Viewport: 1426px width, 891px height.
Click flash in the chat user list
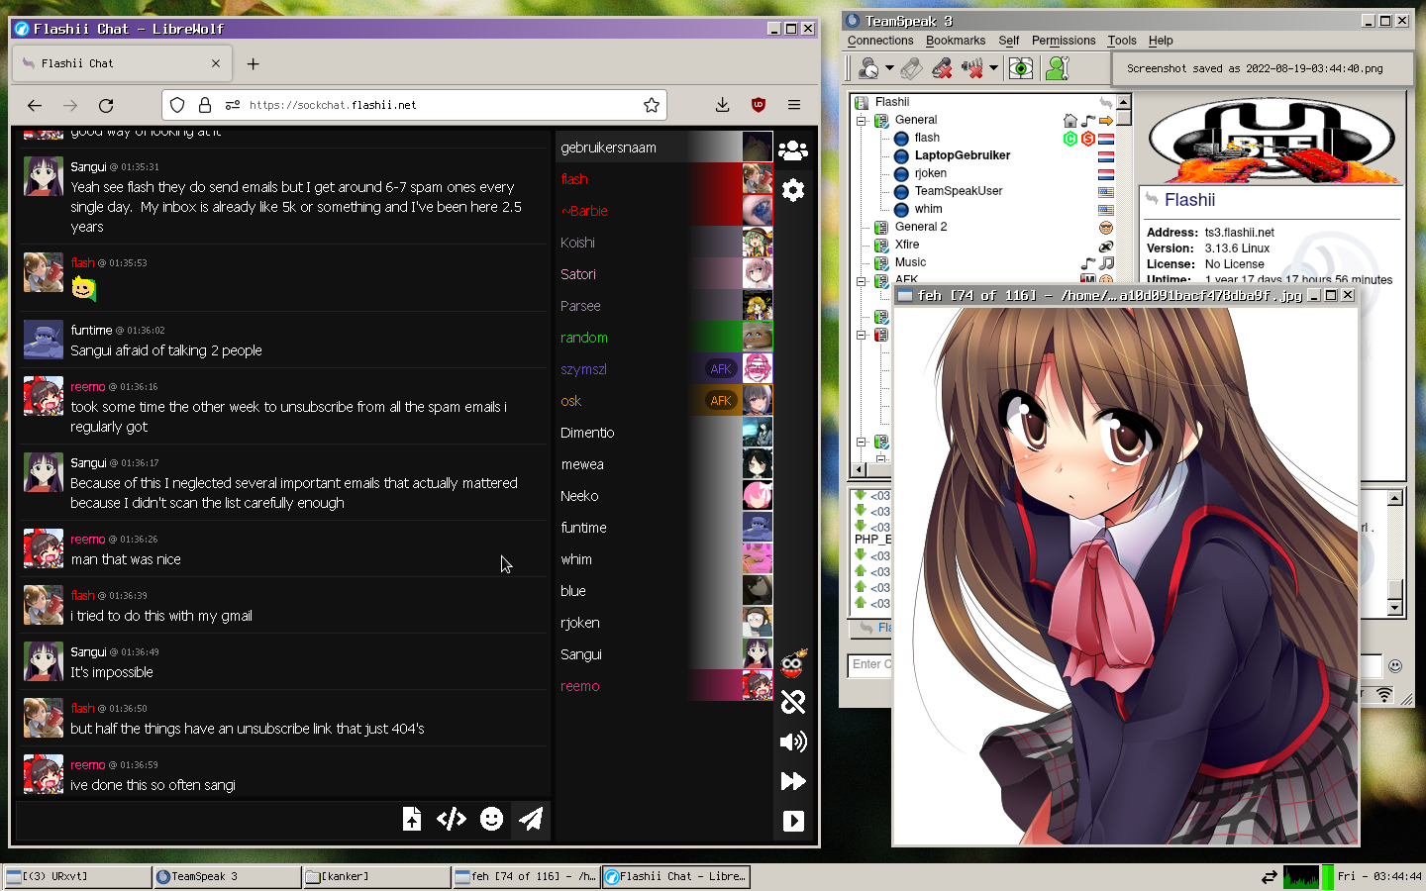(x=663, y=179)
